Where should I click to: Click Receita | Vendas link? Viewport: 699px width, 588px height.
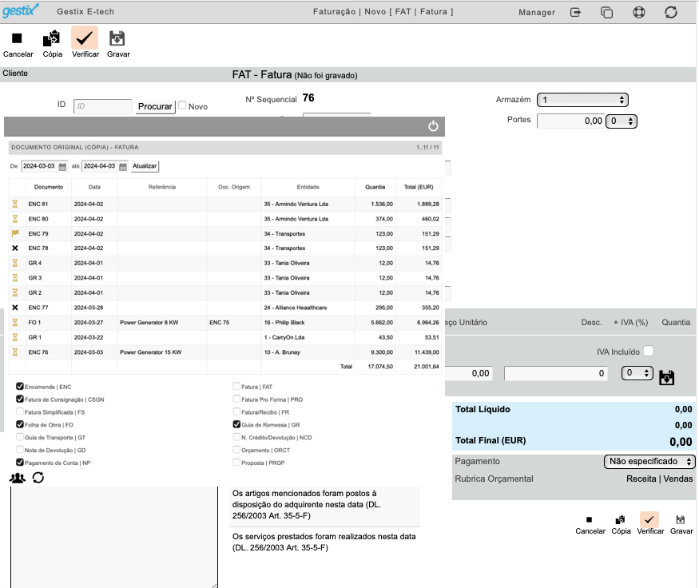[659, 479]
